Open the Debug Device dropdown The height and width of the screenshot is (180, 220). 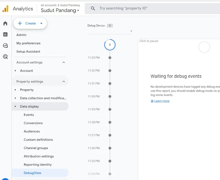coord(131,32)
